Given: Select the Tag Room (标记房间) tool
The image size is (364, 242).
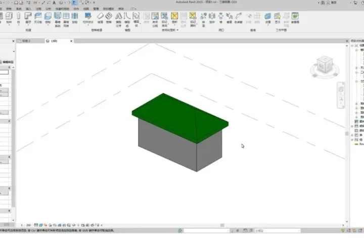Looking at the screenshot, I should pyautogui.click(x=165, y=19).
